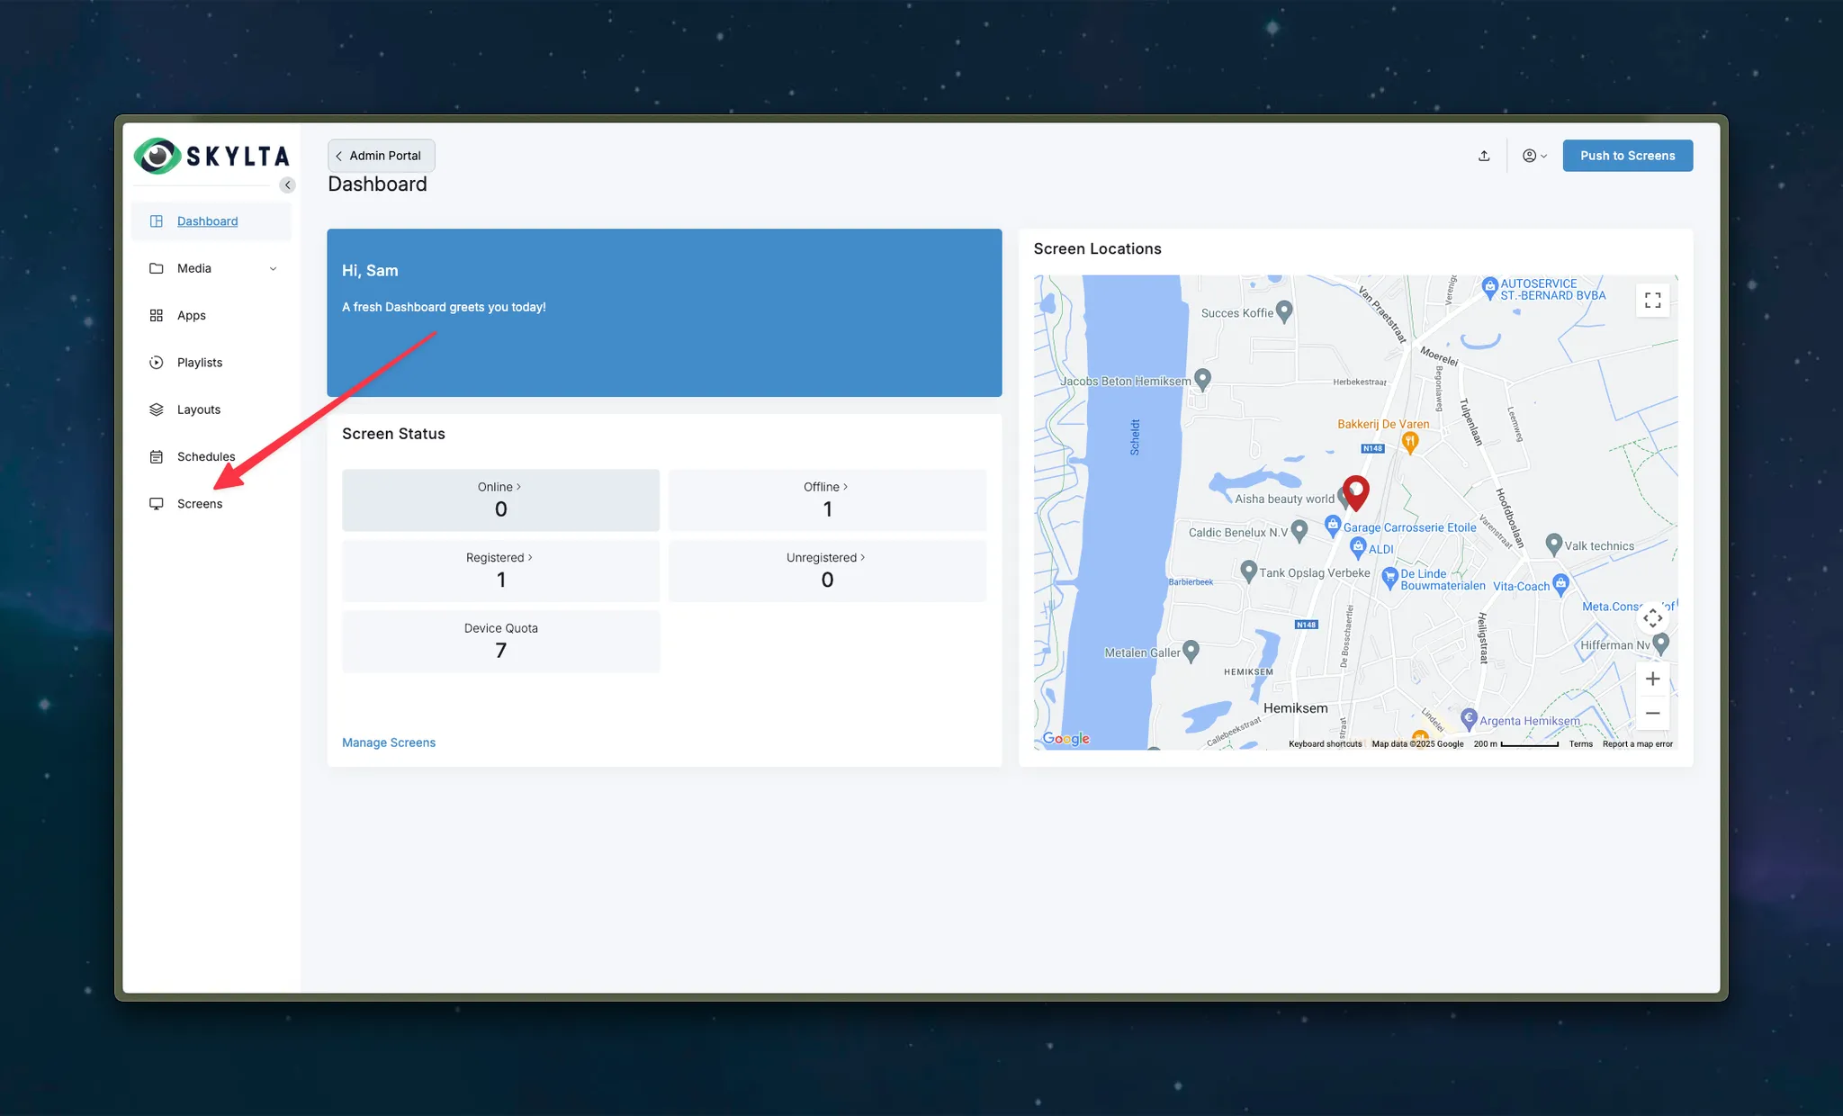Click the Succes Koffie map marker
This screenshot has width=1843, height=1116.
pyautogui.click(x=1285, y=311)
